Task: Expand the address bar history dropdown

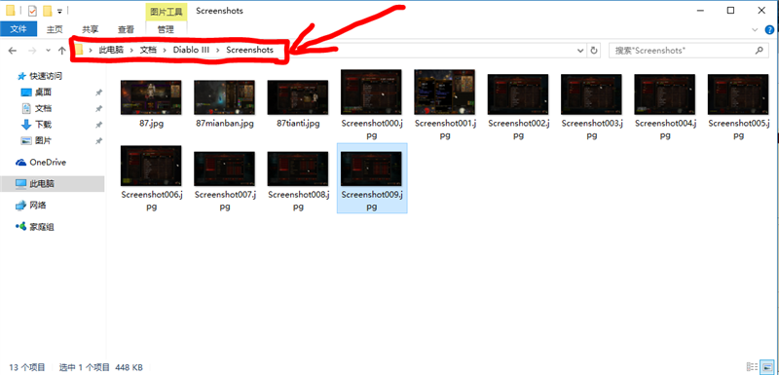Action: coord(580,51)
